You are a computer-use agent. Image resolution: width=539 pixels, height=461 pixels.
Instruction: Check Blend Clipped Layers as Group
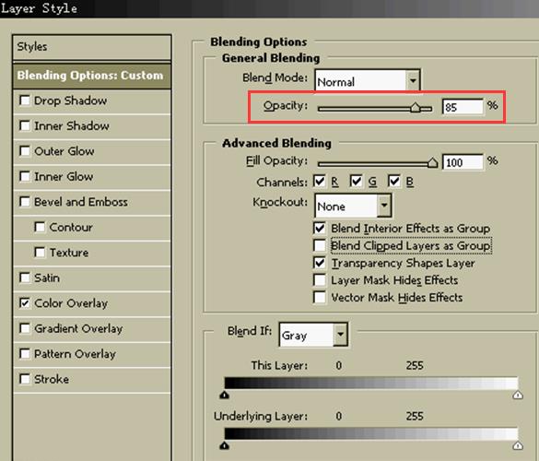click(x=320, y=245)
